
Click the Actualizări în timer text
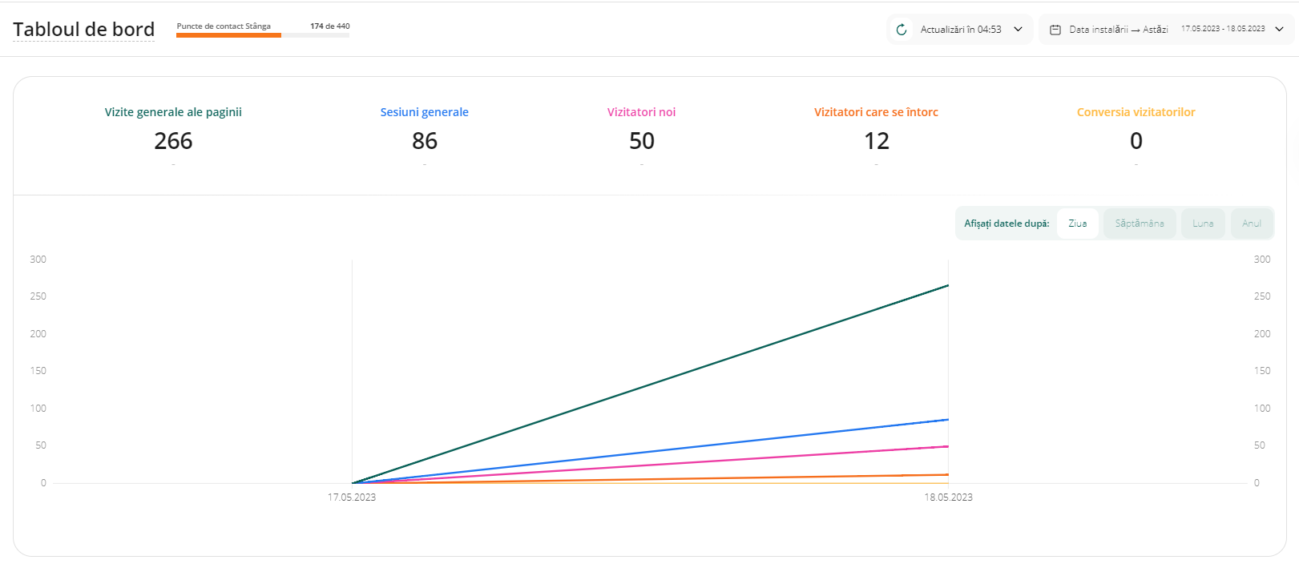(960, 30)
